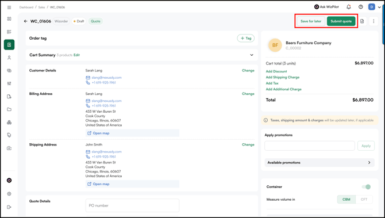Viewport: 385px width, 218px height.
Task: Click Baers Furniture Company name
Action: coord(309,43)
